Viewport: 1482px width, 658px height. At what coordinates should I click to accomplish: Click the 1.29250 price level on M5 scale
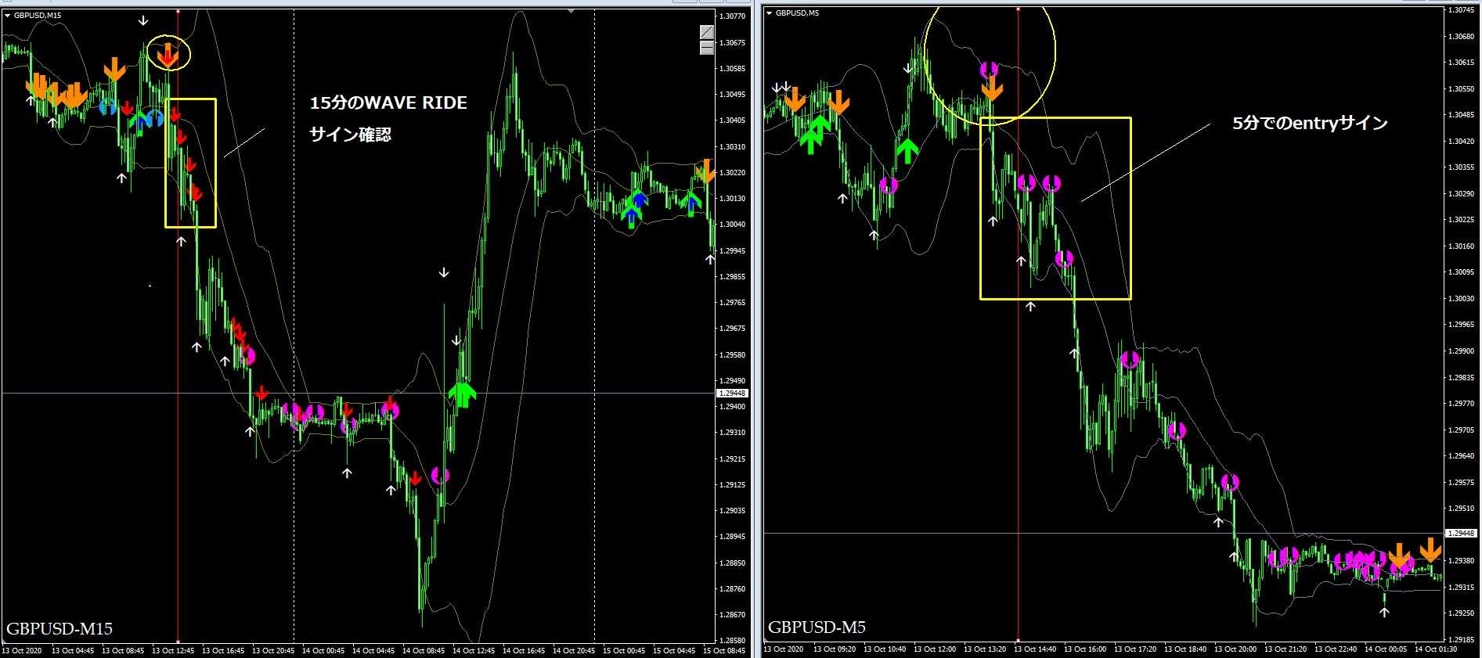[x=1461, y=613]
